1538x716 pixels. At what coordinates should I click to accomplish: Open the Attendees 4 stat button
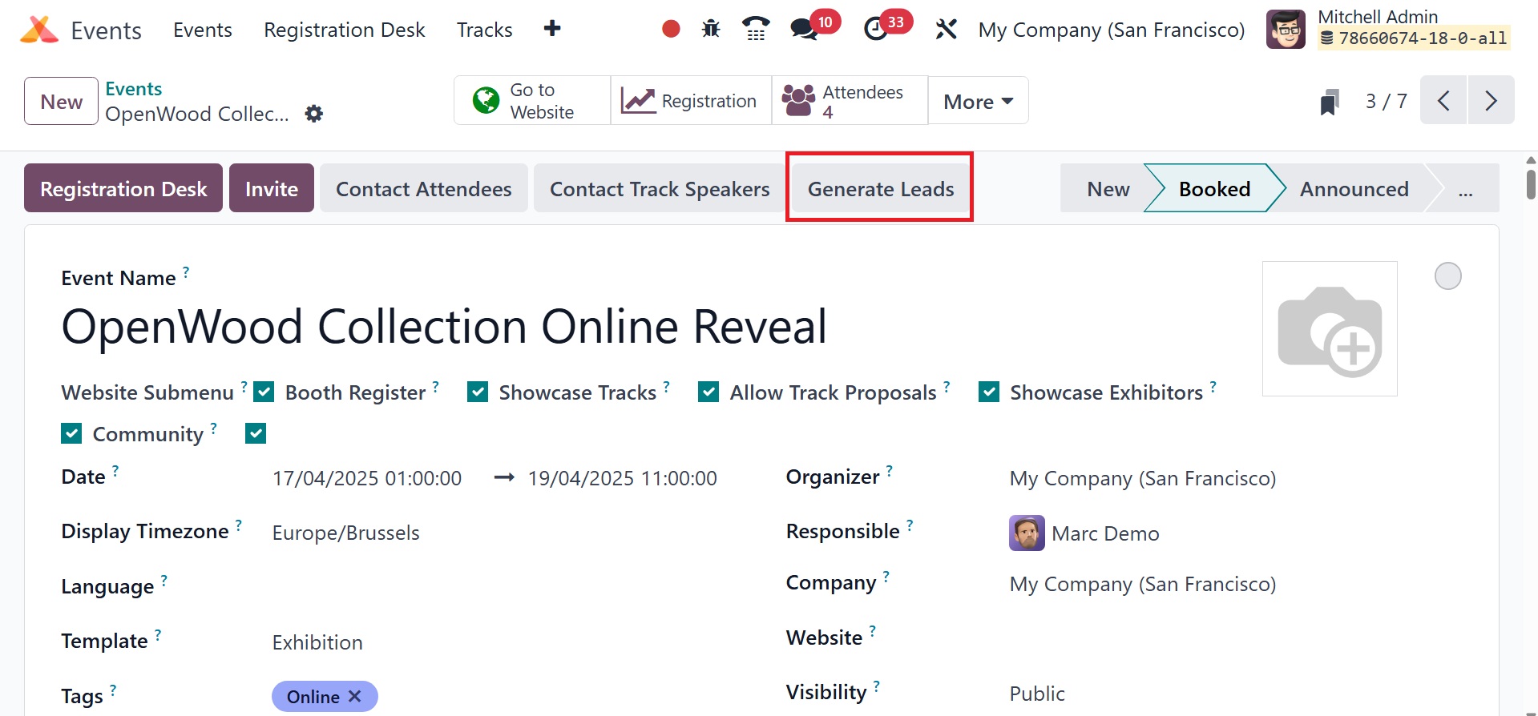pyautogui.click(x=850, y=100)
